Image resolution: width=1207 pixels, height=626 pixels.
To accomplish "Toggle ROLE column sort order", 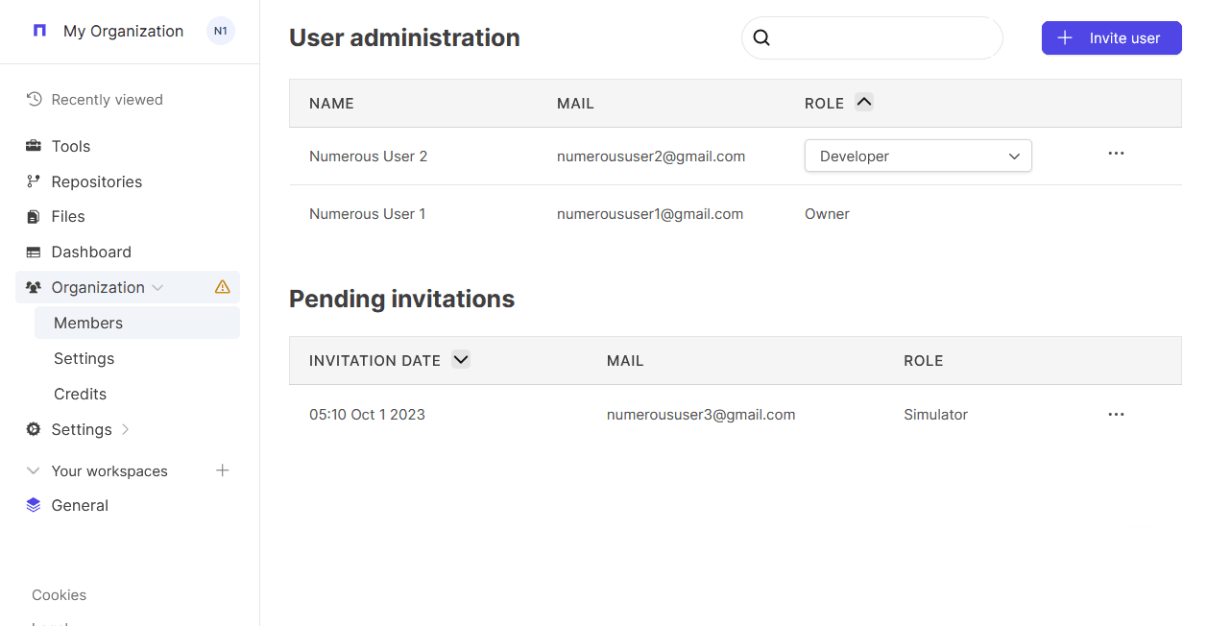I will 864,102.
